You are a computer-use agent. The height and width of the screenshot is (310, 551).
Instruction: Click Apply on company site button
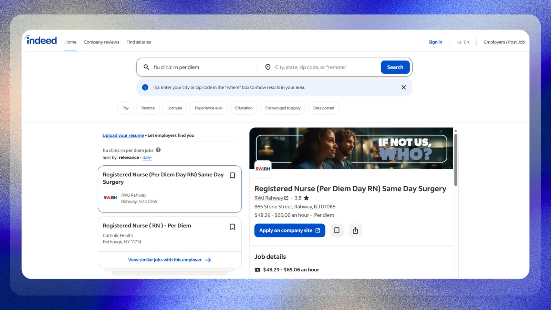coord(290,230)
